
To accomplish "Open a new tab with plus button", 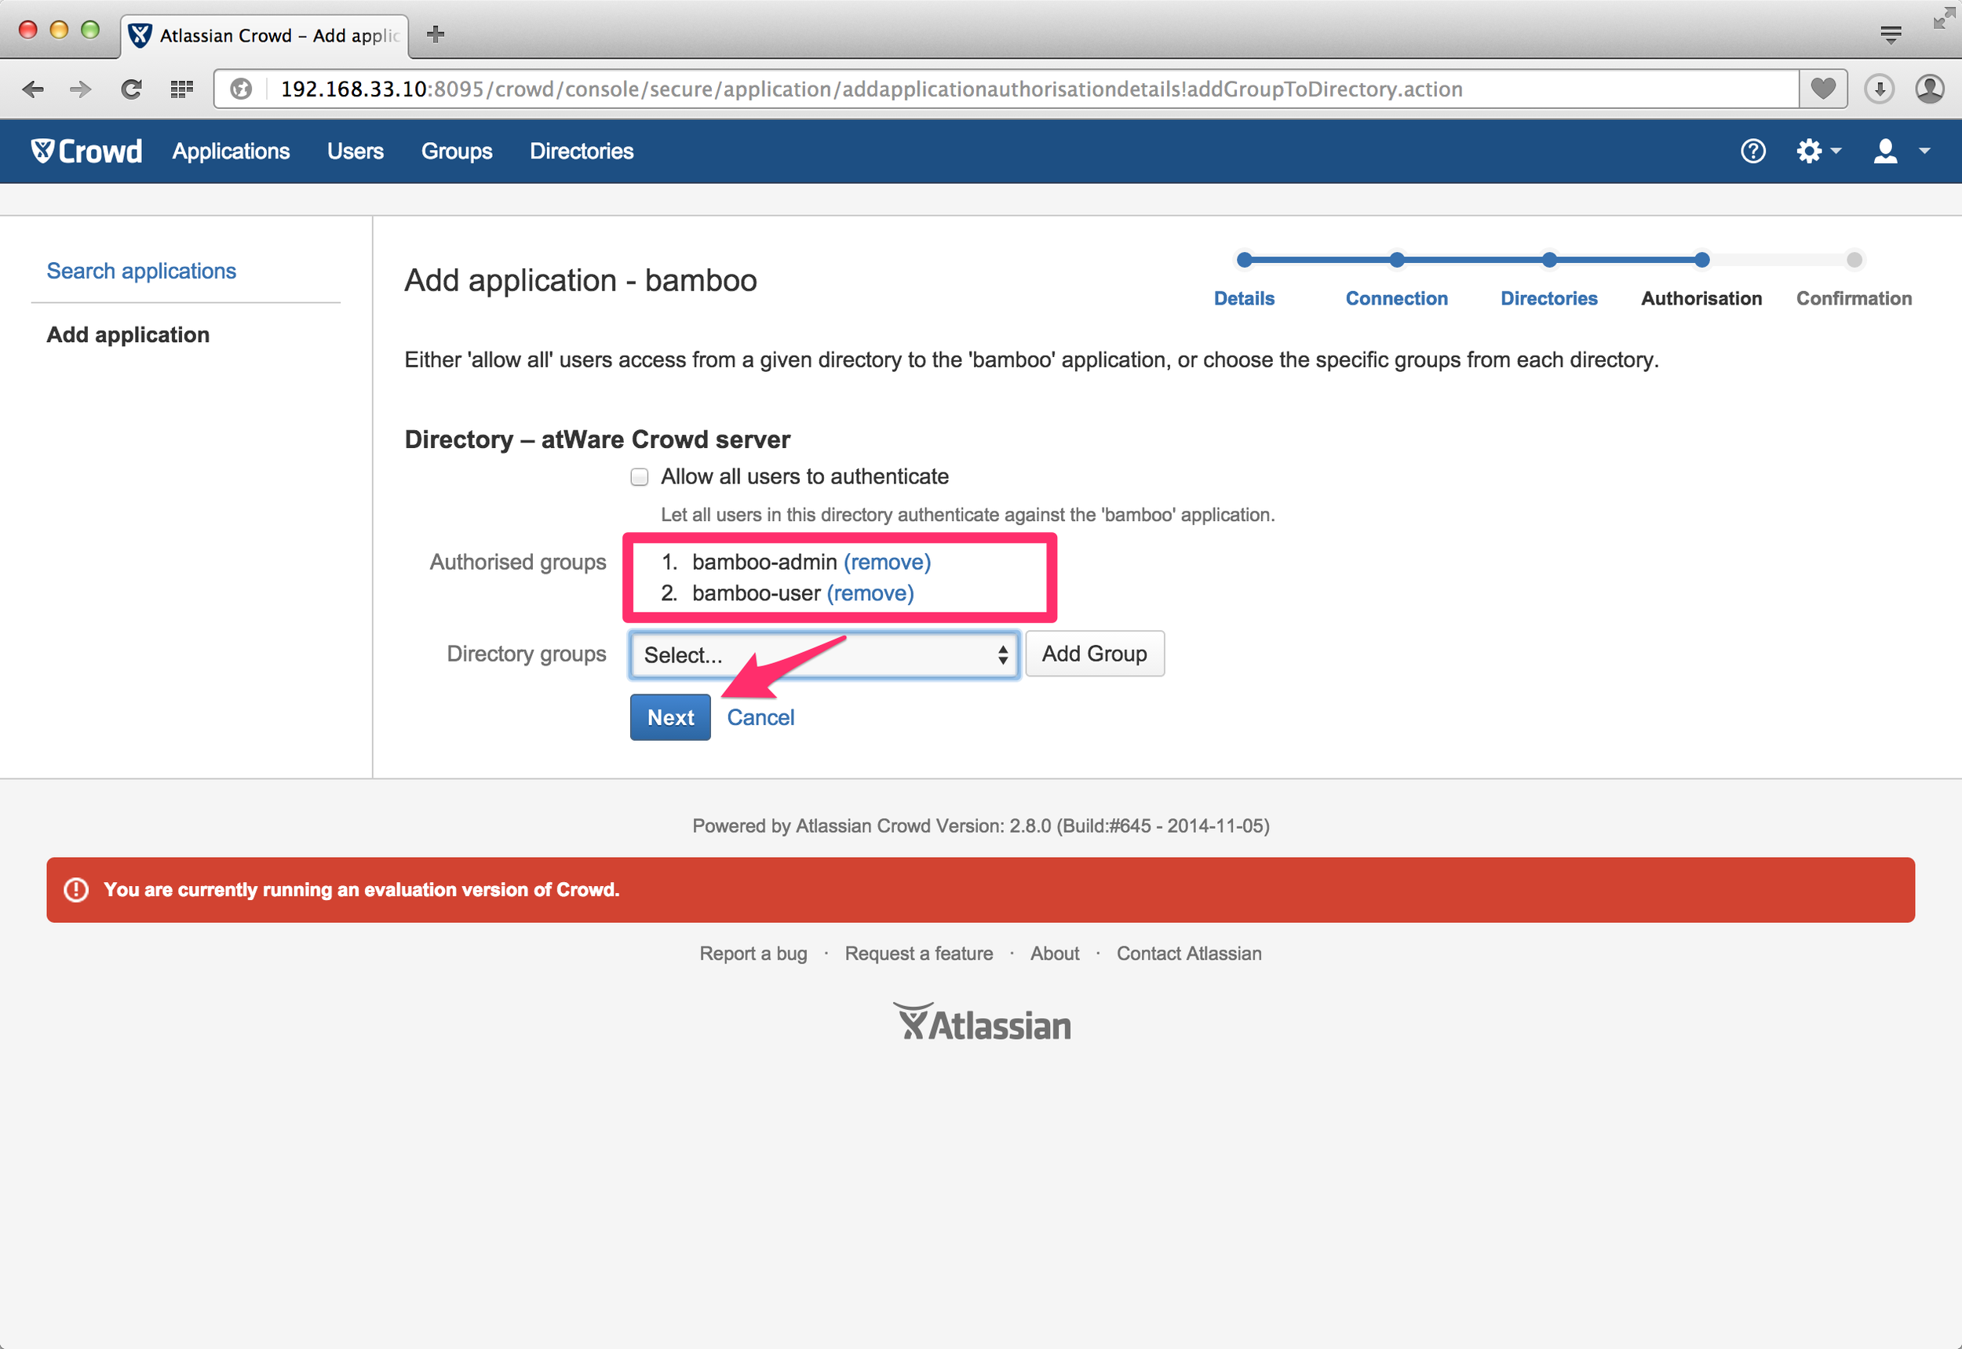I will (436, 34).
